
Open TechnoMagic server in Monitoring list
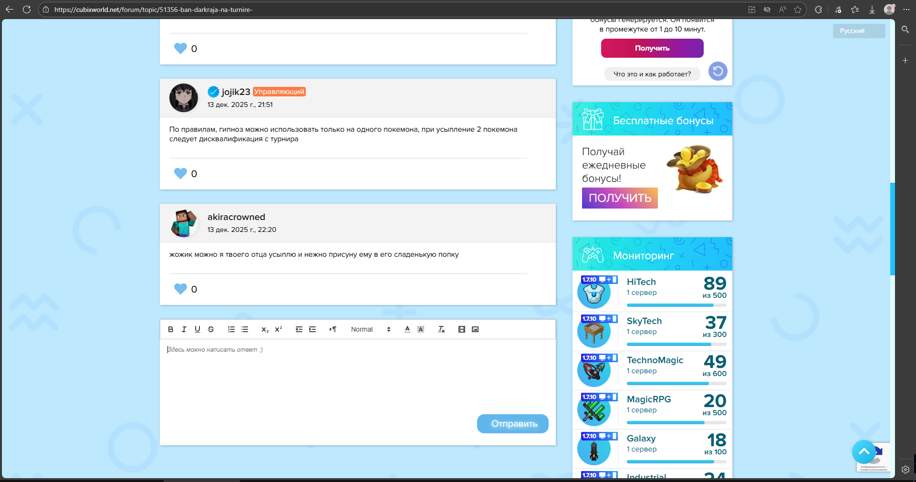[655, 360]
